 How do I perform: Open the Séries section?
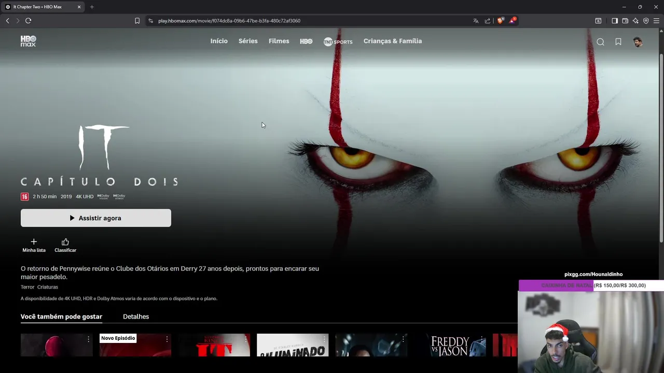click(x=248, y=41)
